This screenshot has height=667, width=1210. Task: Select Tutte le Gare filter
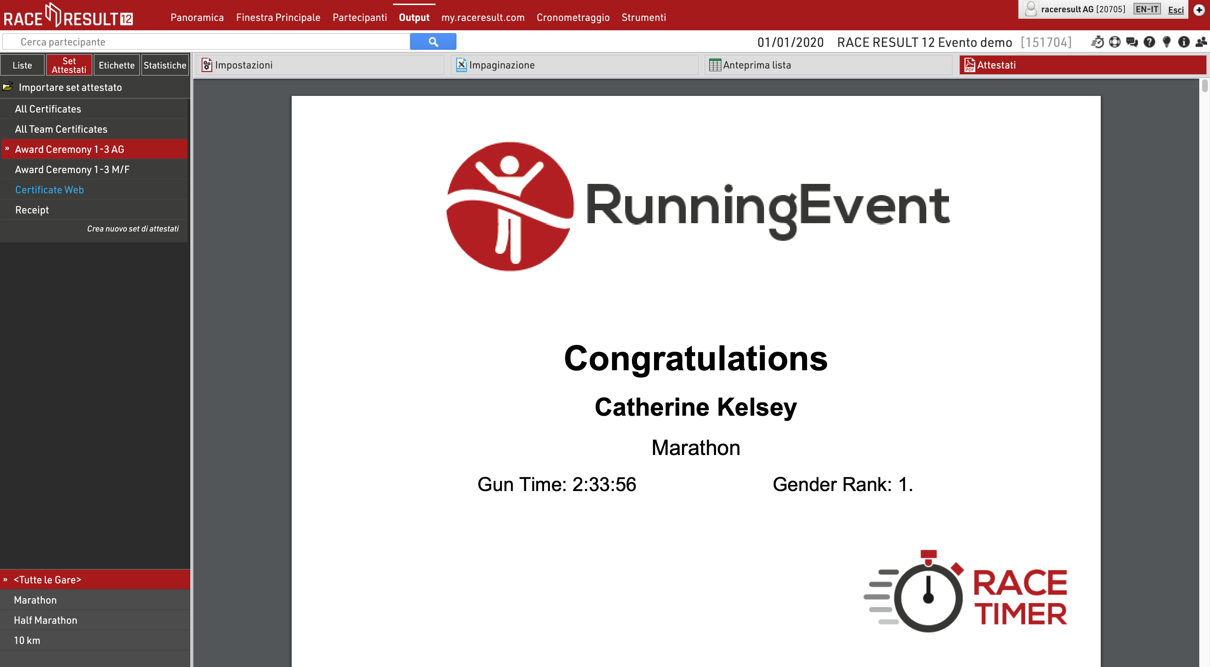coord(95,580)
